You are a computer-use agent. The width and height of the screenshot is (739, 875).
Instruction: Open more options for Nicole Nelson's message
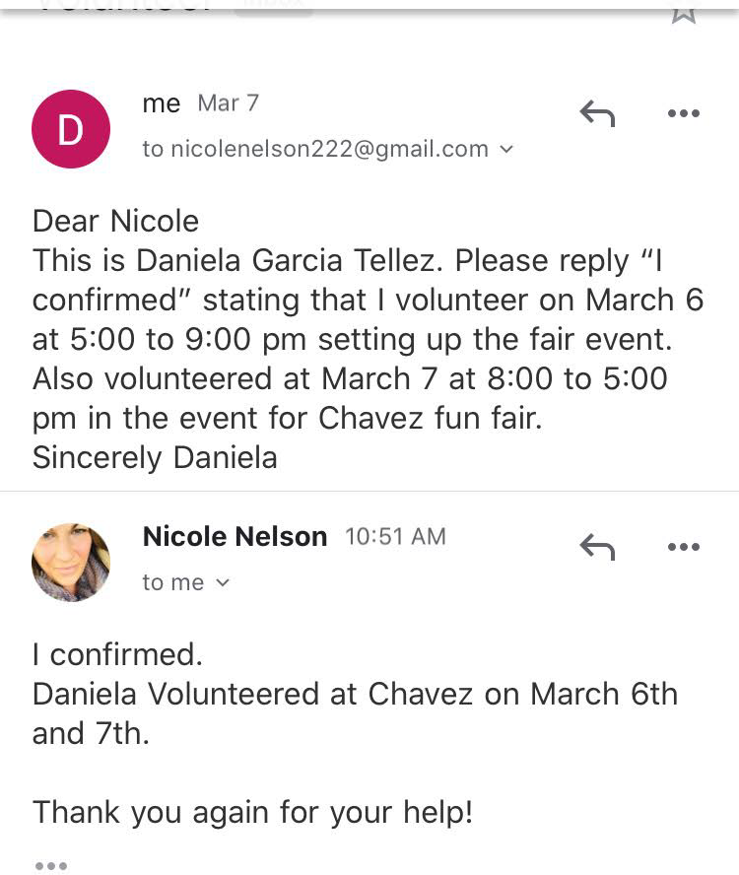coord(683,547)
